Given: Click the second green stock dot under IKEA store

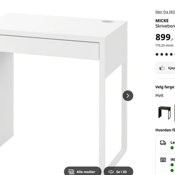Looking at the screenshot, I should click(172, 170).
